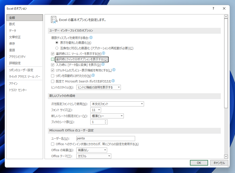Click info icon beside データ型に変換 option
This screenshot has width=235, height=173.
click(x=103, y=64)
